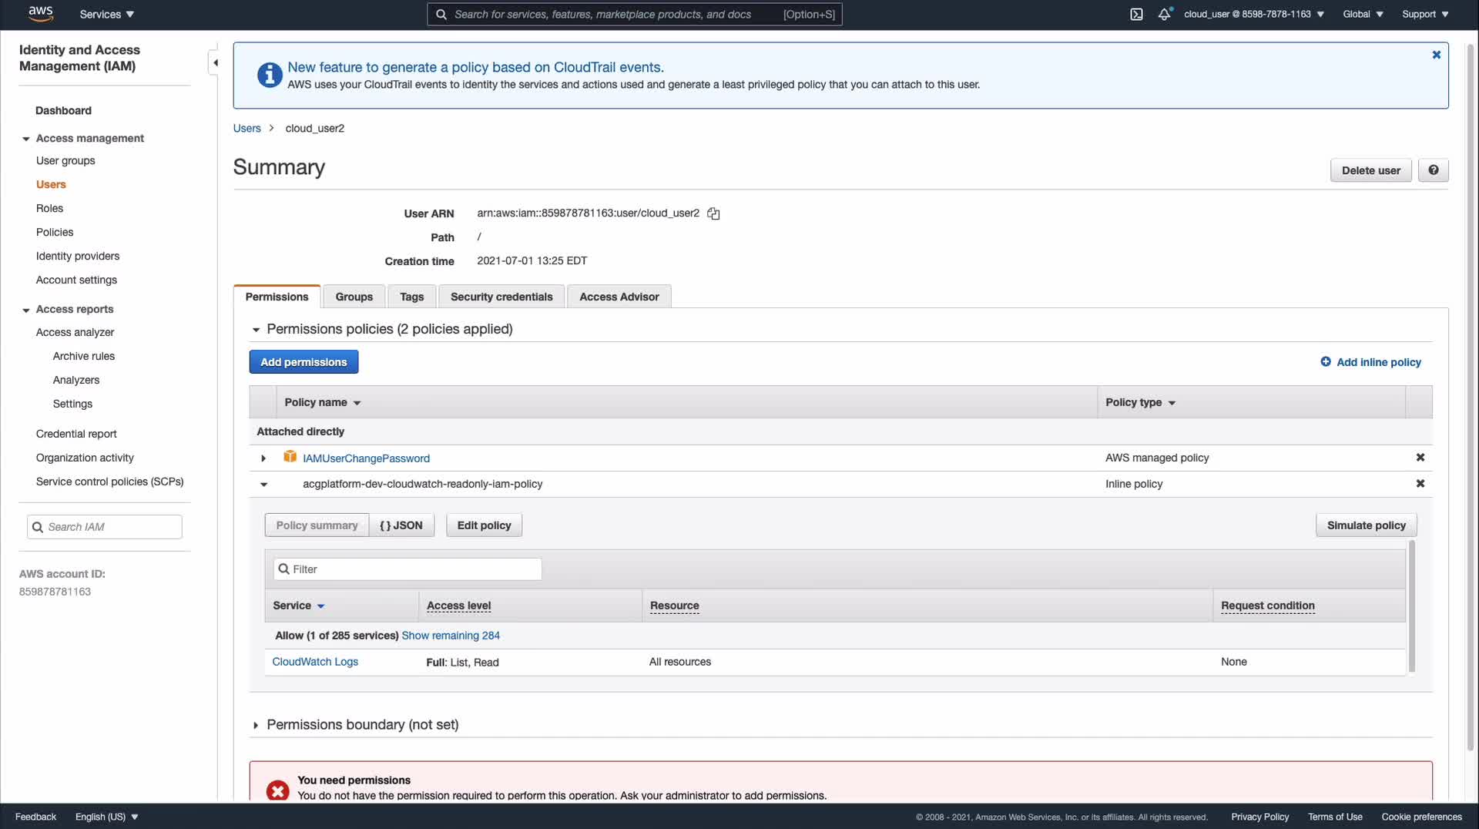
Task: Click the AWS logo home icon
Action: coord(41,14)
